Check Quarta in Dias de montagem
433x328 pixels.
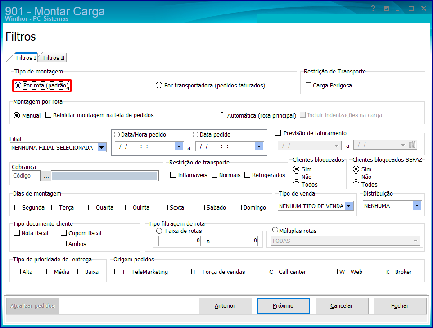91,207
